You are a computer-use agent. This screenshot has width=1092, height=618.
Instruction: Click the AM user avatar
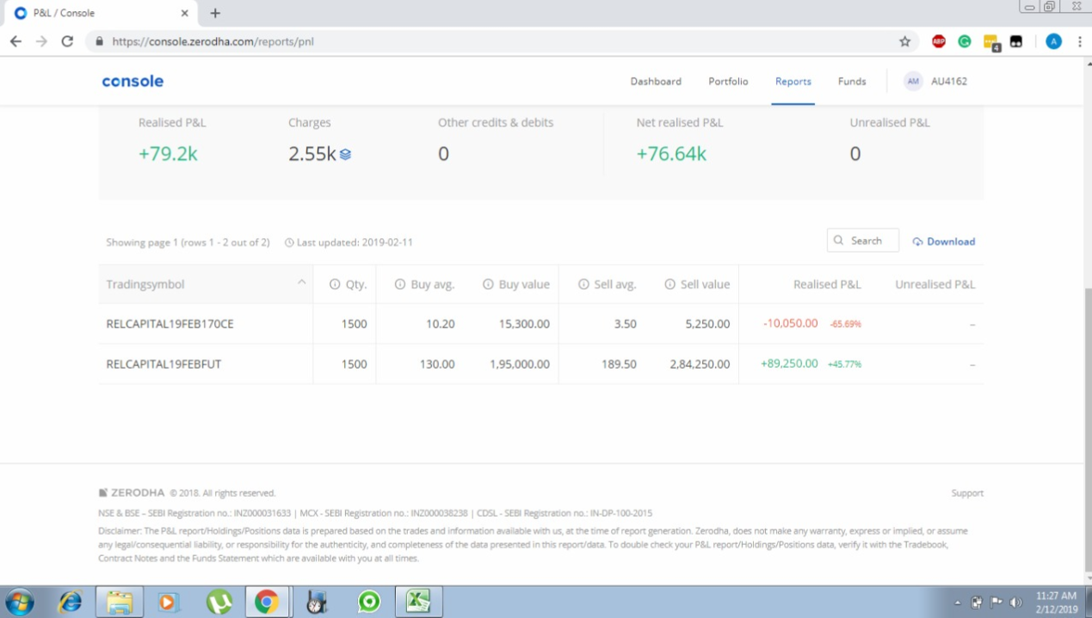(x=913, y=81)
